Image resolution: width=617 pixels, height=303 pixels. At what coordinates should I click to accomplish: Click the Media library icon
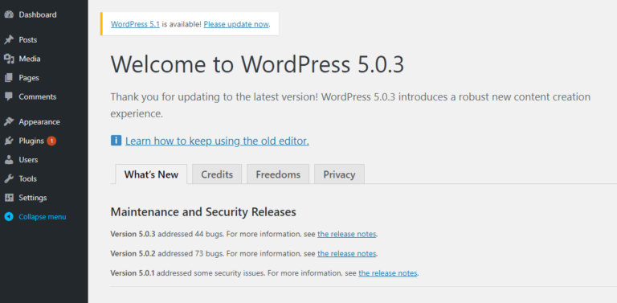(x=9, y=59)
